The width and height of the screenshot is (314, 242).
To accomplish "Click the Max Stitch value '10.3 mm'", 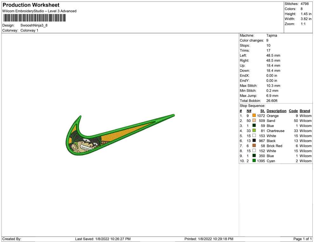I will 273,86.
